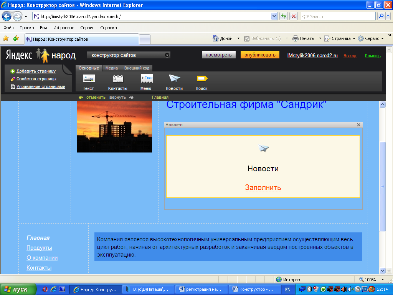
Task: Open Свойства страницы link
Action: (36, 79)
